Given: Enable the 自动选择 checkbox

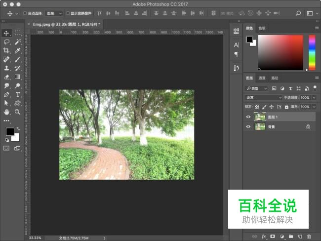Looking at the screenshot, I should (25, 13).
